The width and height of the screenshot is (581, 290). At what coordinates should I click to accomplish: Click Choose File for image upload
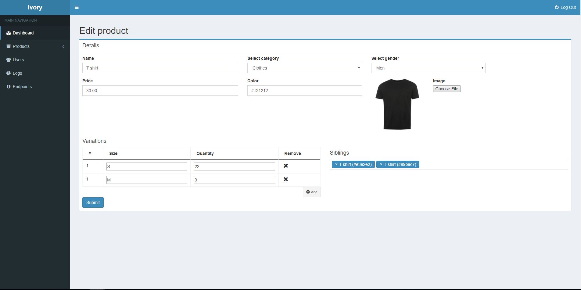coord(447,89)
